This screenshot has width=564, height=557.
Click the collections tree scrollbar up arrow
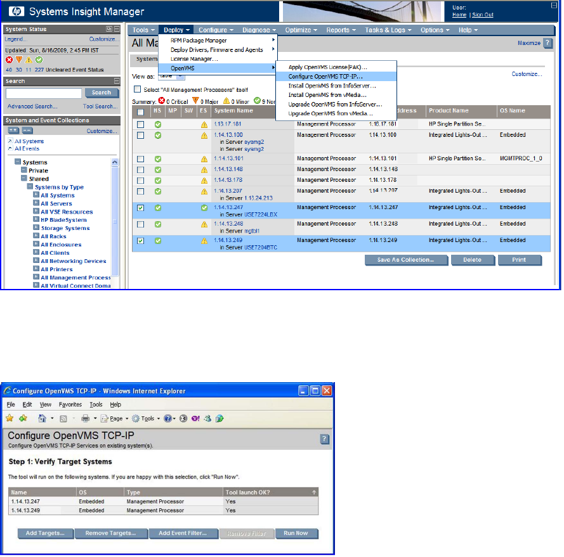115,162
